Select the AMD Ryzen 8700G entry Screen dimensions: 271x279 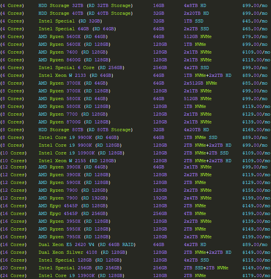(74, 122)
